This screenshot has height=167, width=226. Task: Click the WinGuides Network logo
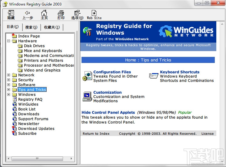tap(186, 31)
